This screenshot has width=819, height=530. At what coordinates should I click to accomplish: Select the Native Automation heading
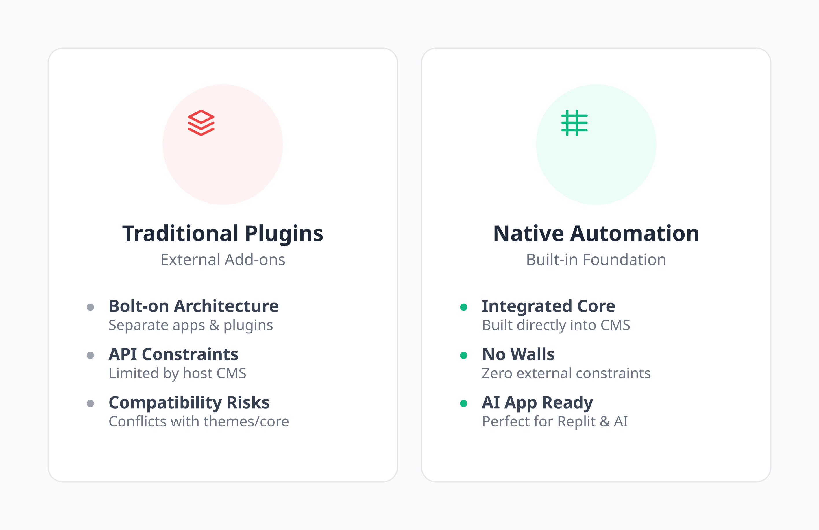point(596,234)
